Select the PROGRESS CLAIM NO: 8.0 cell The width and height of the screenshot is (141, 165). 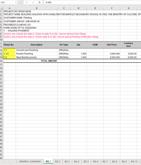tap(17, 25)
